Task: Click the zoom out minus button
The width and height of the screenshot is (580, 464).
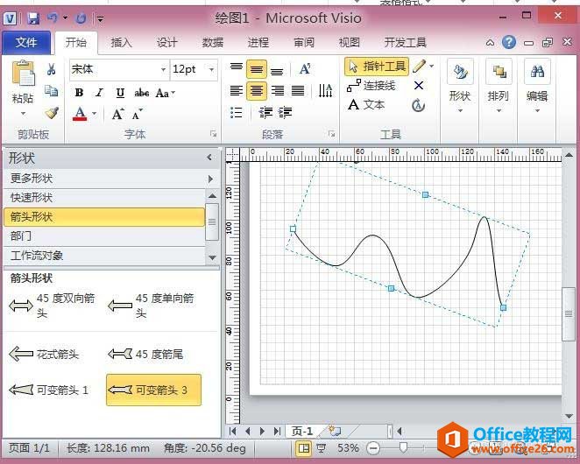Action: coord(373,448)
